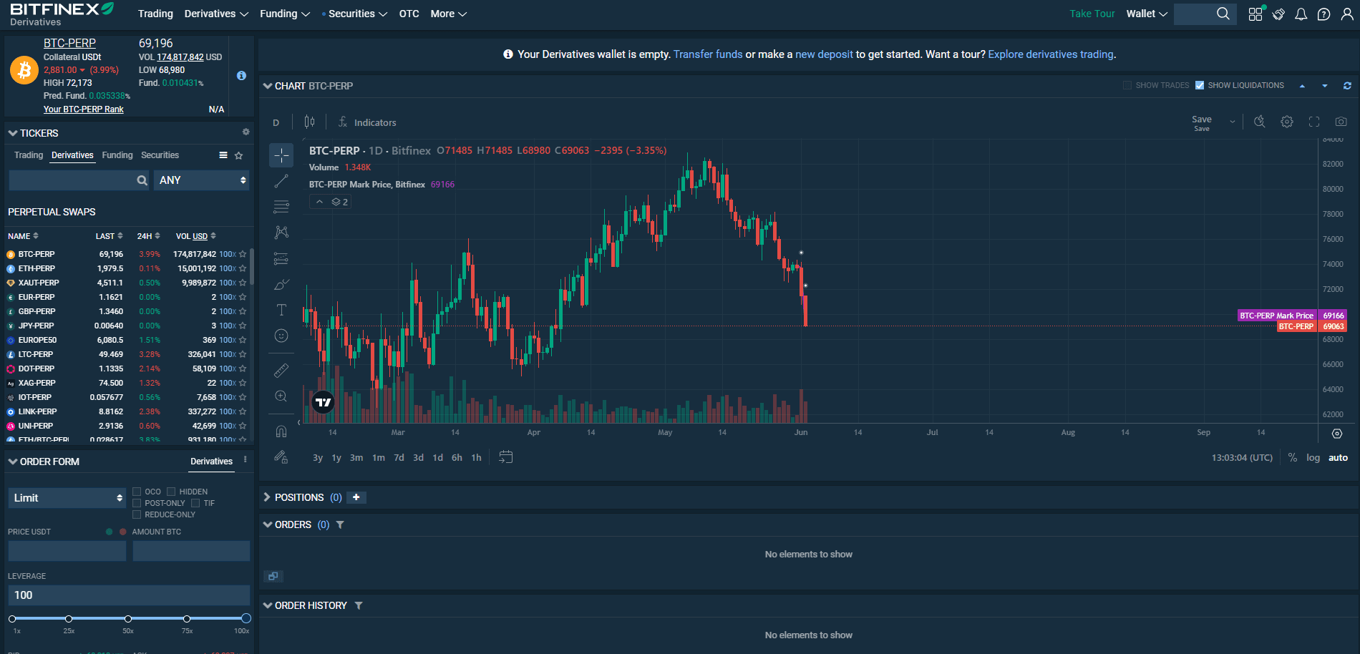The image size is (1360, 654).
Task: Open the user account icon
Action: (x=1347, y=14)
